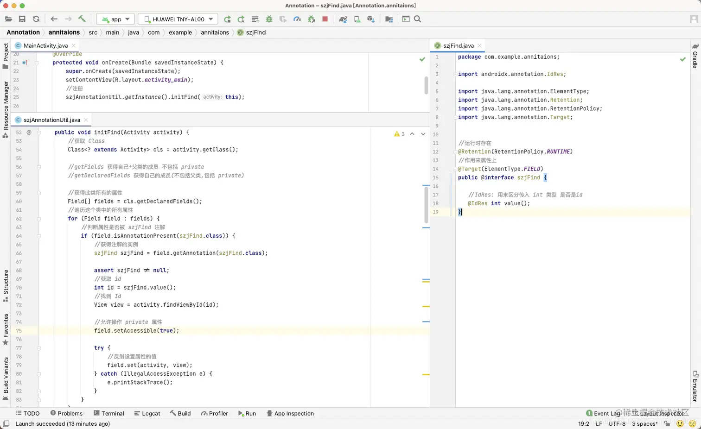Viewport: 701px width, 429px height.
Task: Click the Debug app bug icon
Action: [269, 19]
